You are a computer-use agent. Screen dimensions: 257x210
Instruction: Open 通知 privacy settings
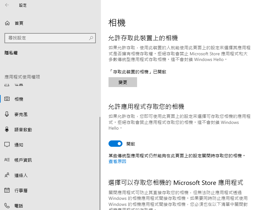19,145
